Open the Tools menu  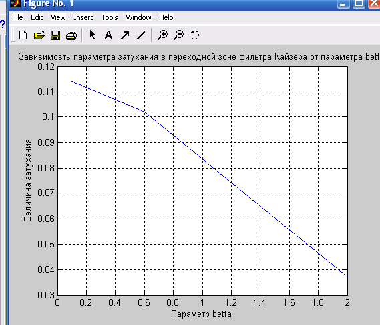tap(110, 17)
